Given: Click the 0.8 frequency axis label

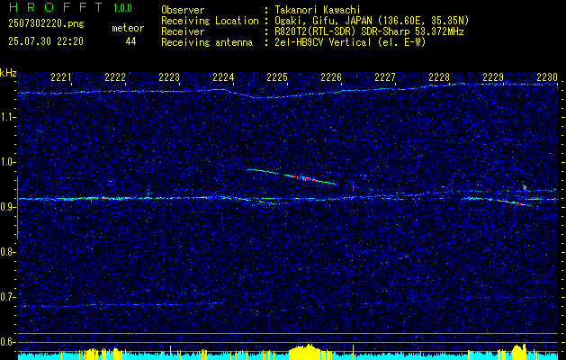Looking at the screenshot, I should click(8, 252).
